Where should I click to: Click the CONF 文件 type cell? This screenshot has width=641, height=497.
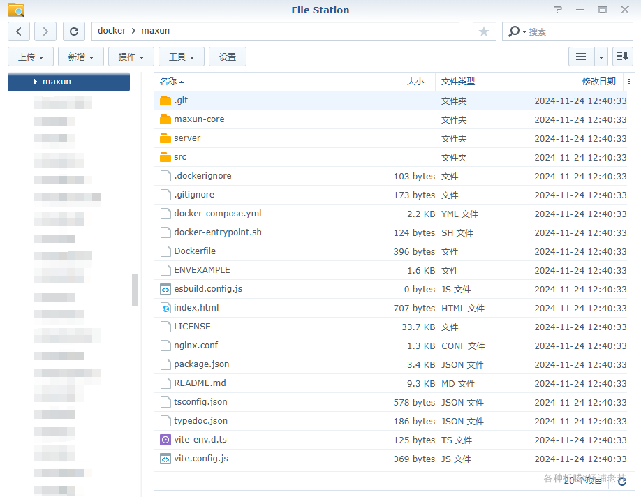[x=463, y=346]
